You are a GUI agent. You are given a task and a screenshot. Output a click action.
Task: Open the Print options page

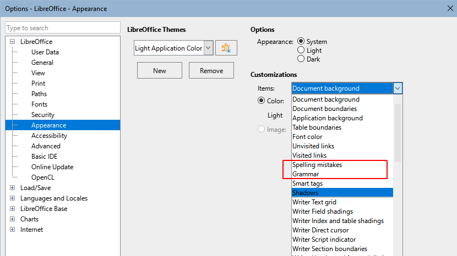tap(38, 84)
